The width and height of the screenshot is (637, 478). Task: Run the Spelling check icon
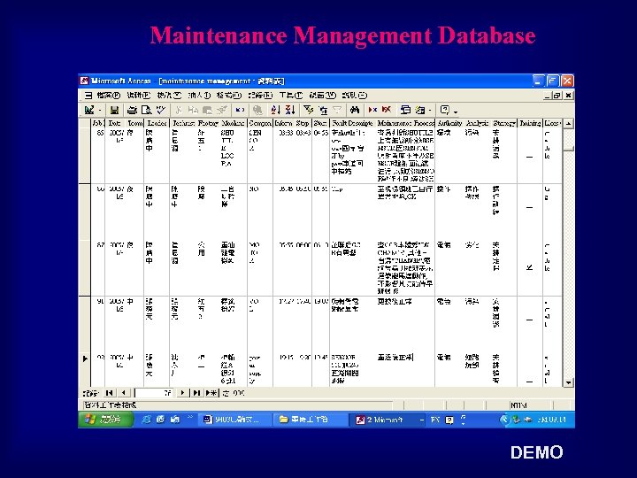pyautogui.click(x=161, y=110)
